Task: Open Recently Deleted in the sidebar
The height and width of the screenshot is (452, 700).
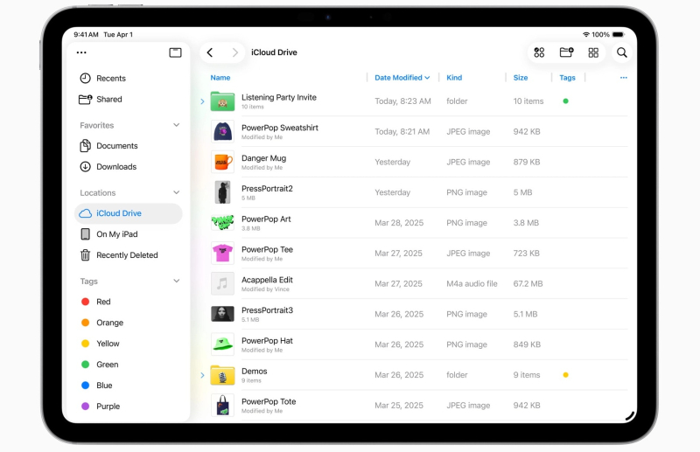Action: [127, 255]
